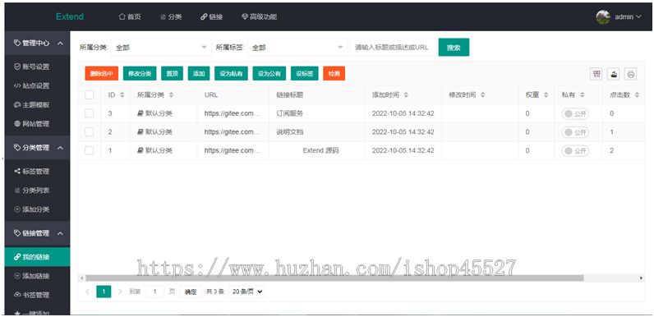Open 链接 in the top navigation
Image resolution: width=654 pixels, height=317 pixels.
point(211,17)
